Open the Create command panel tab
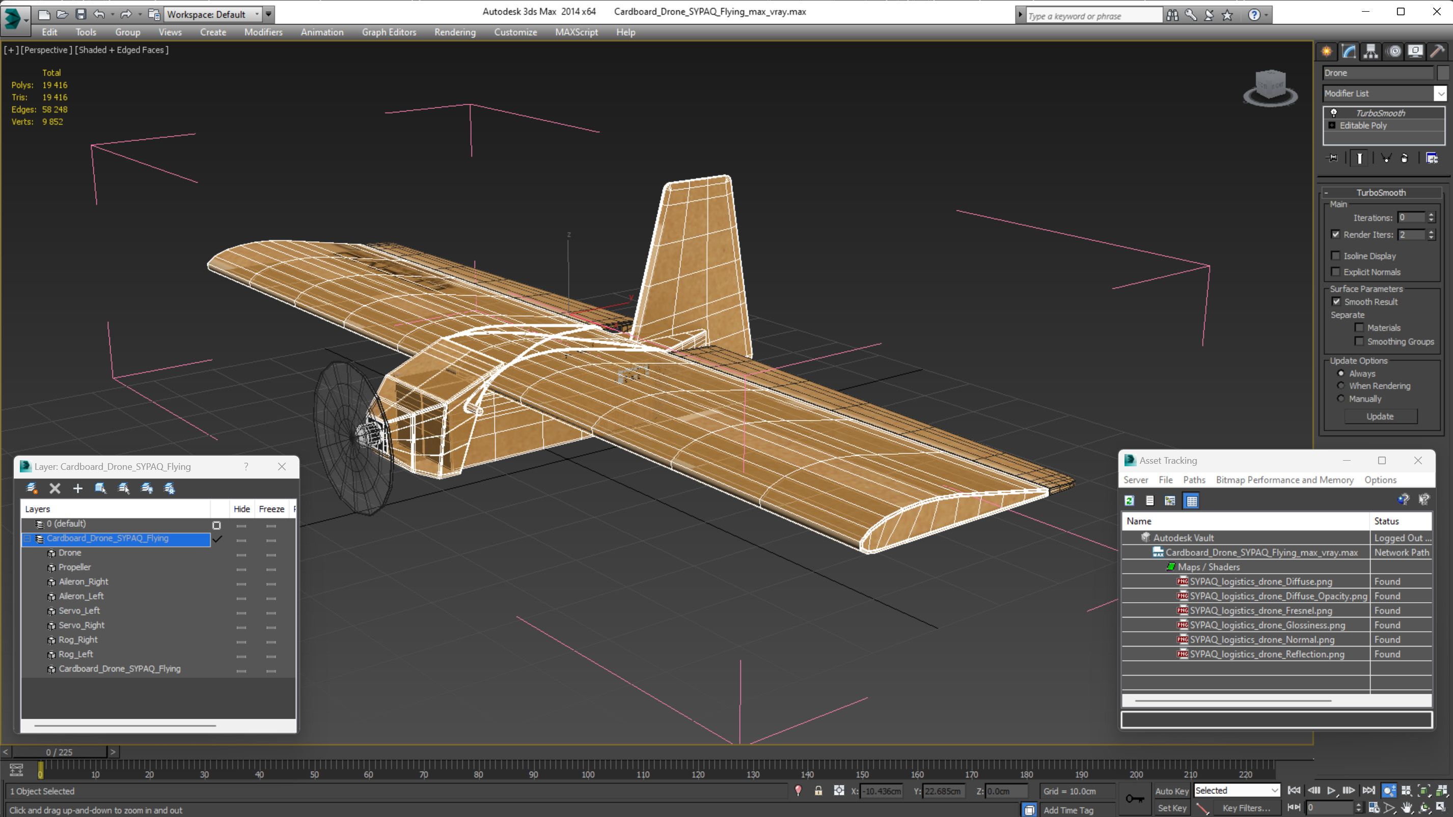 [x=1327, y=51]
